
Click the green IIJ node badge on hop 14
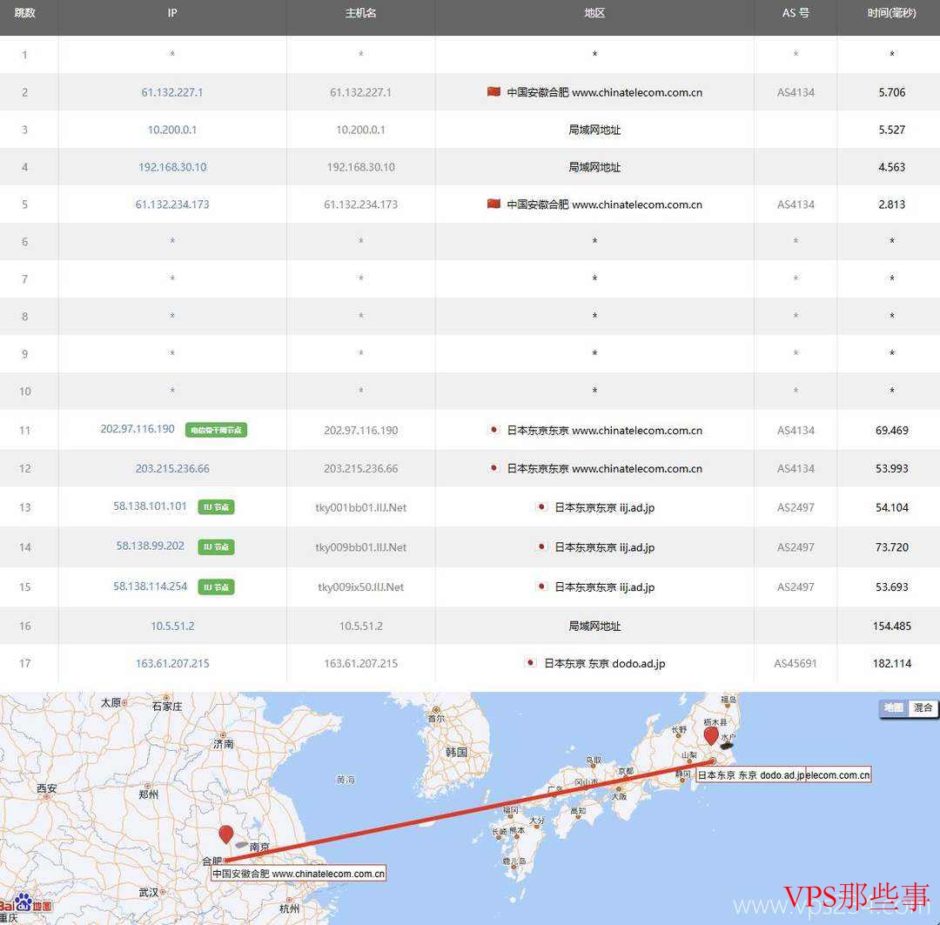[x=216, y=546]
